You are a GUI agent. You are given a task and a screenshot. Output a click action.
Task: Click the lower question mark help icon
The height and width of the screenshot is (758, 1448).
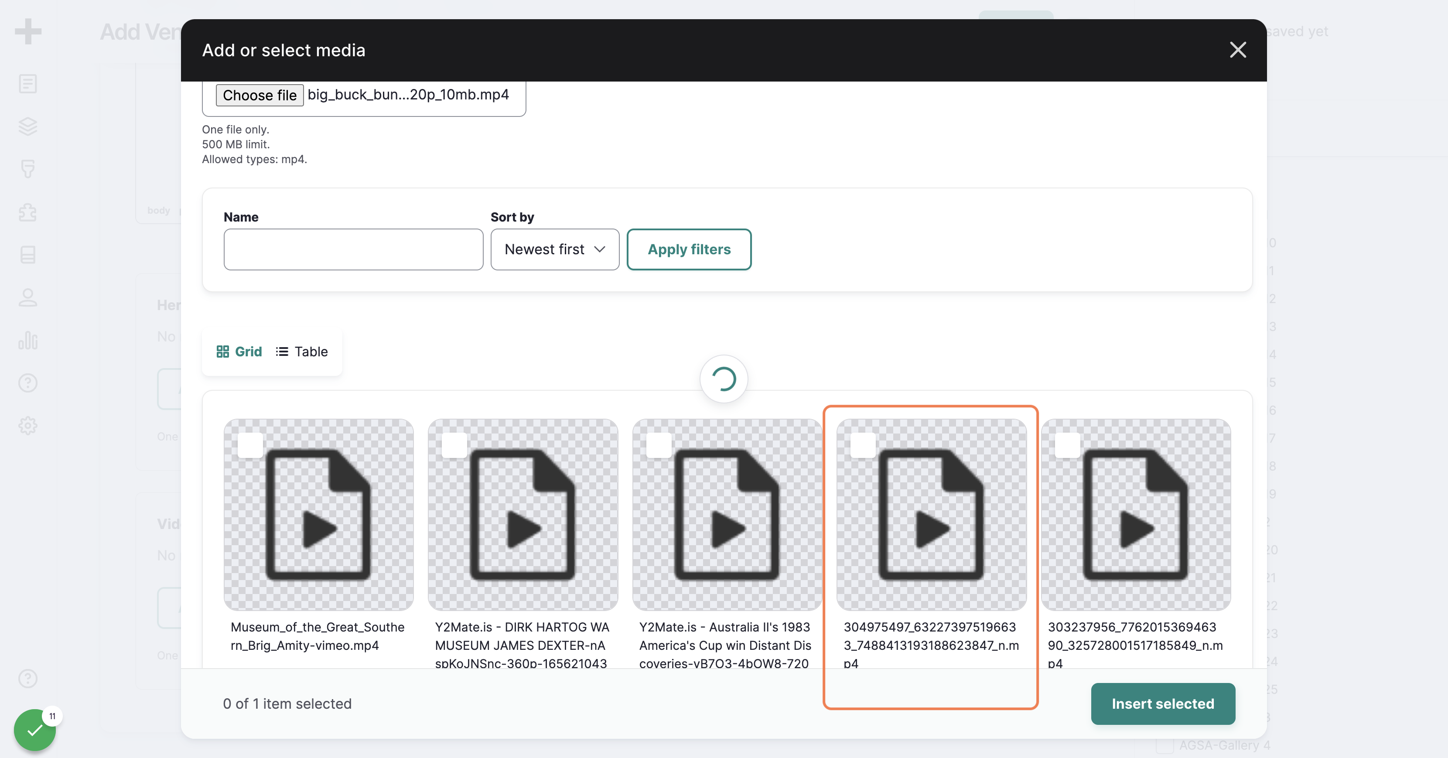(28, 678)
